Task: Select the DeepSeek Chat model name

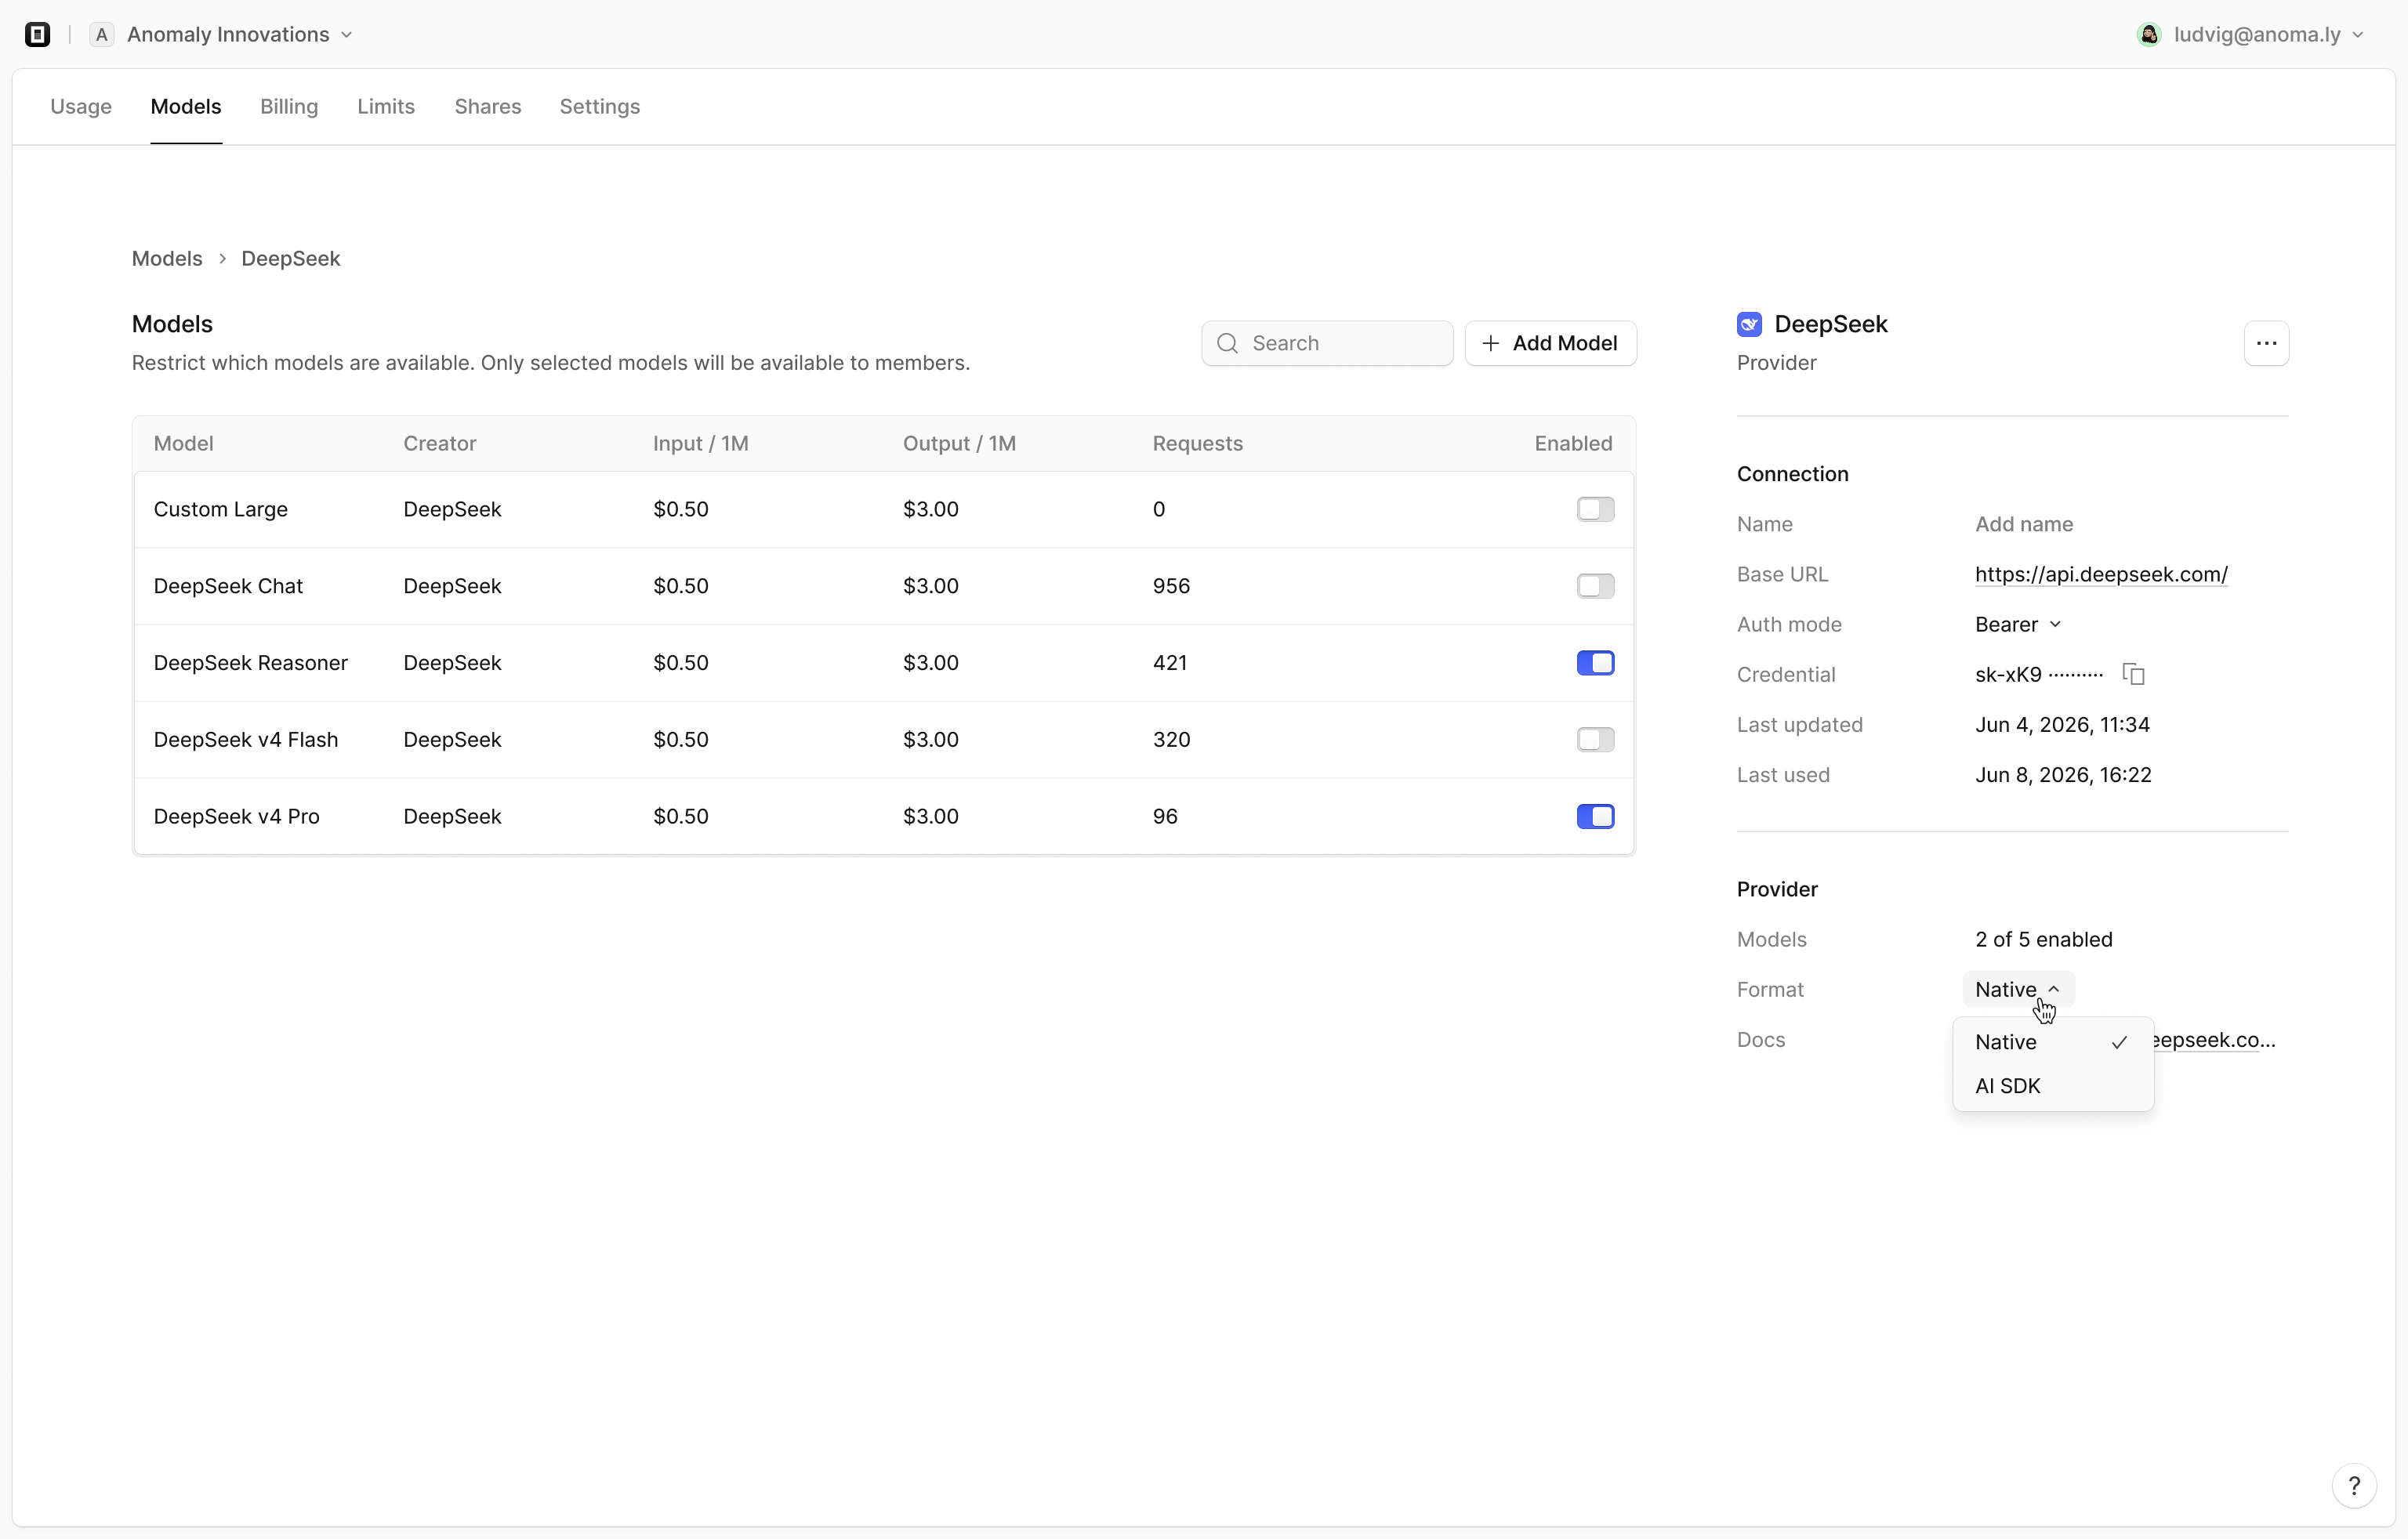Action: [228, 586]
